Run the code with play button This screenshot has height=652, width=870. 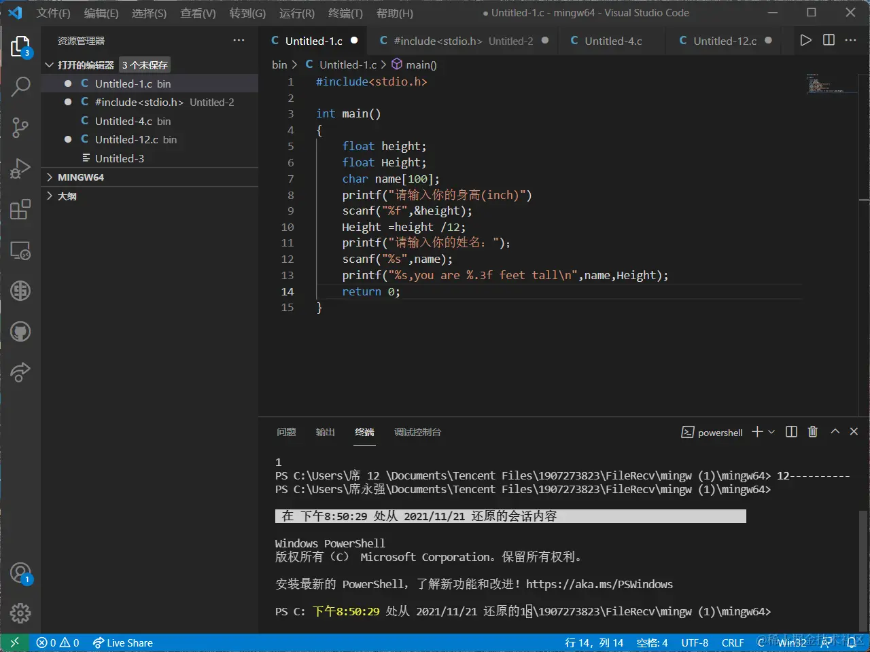[x=805, y=40]
